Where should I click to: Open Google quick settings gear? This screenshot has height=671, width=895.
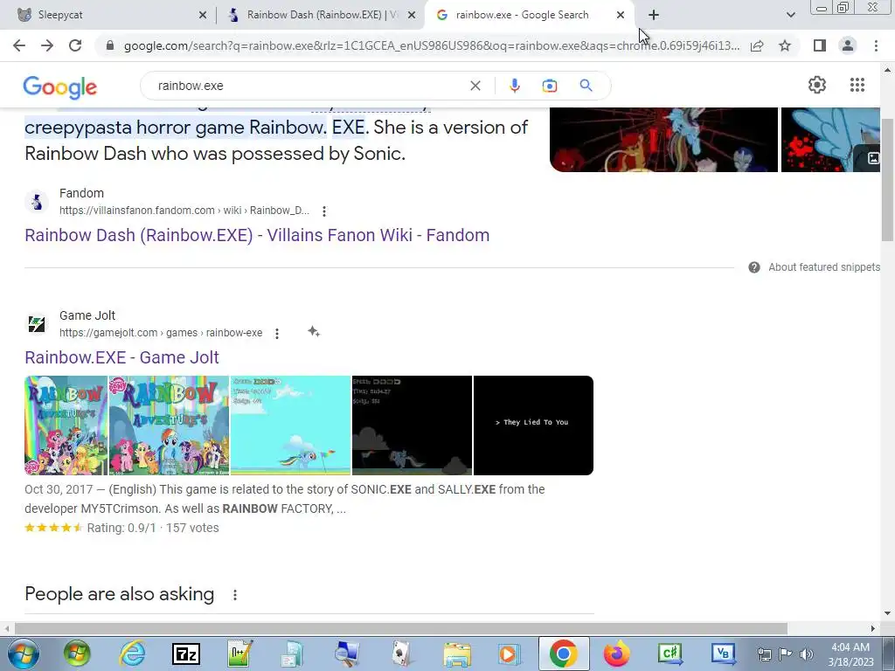[x=817, y=85]
